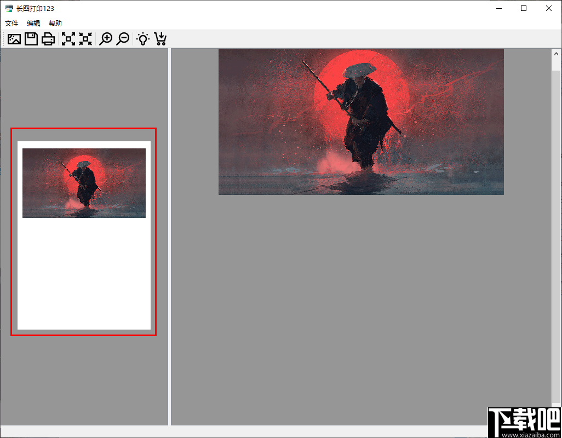The image size is (562, 438).
Task: Minimize the 长图打印123 window
Action: click(498, 8)
